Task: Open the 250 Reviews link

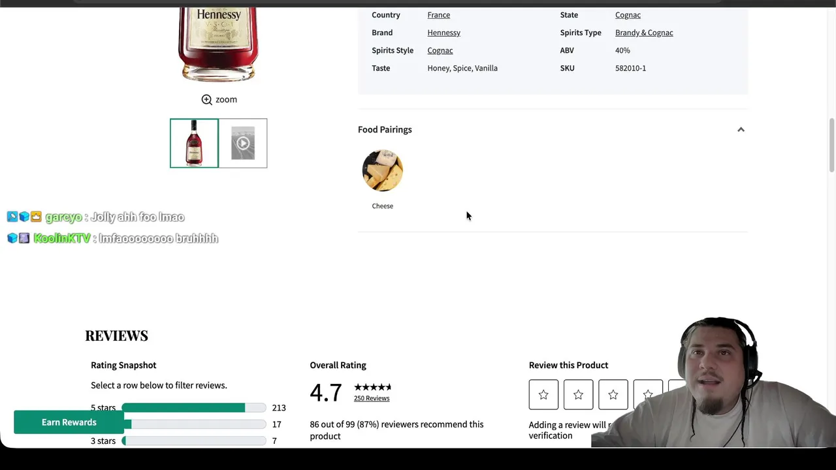Action: tap(372, 398)
